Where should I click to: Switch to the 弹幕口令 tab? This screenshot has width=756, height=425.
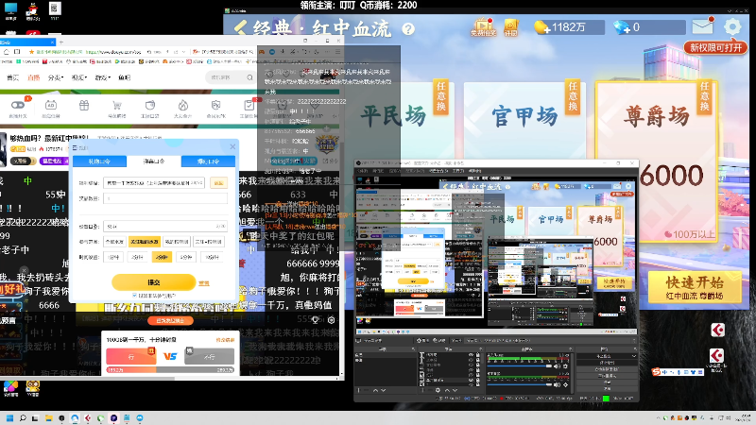154,161
